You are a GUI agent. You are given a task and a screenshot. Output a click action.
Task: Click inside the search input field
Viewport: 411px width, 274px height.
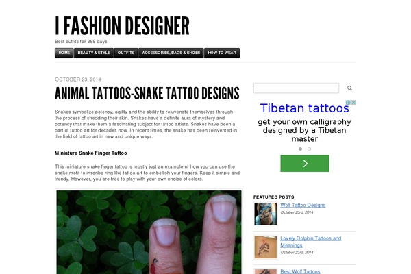click(x=296, y=88)
